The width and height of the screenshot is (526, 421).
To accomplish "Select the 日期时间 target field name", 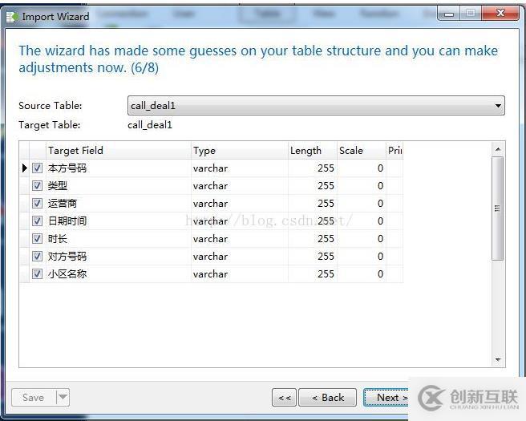I will (67, 221).
